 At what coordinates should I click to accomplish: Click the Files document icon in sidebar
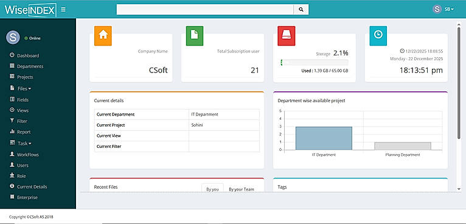pyautogui.click(x=12, y=88)
